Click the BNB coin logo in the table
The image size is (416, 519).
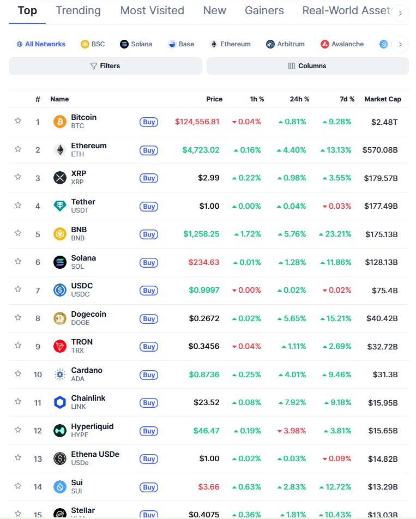pos(60,234)
